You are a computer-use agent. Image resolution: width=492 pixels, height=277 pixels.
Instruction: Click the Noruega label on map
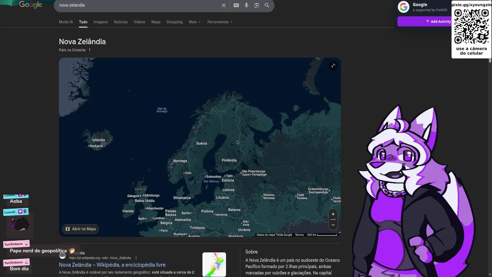(x=180, y=161)
